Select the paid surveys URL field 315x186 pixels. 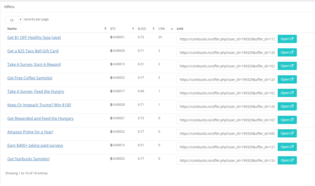coord(227,147)
